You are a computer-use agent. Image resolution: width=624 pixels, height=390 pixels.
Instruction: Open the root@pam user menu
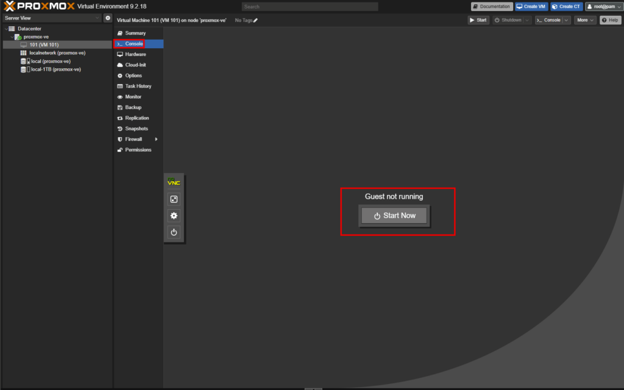[x=604, y=6]
